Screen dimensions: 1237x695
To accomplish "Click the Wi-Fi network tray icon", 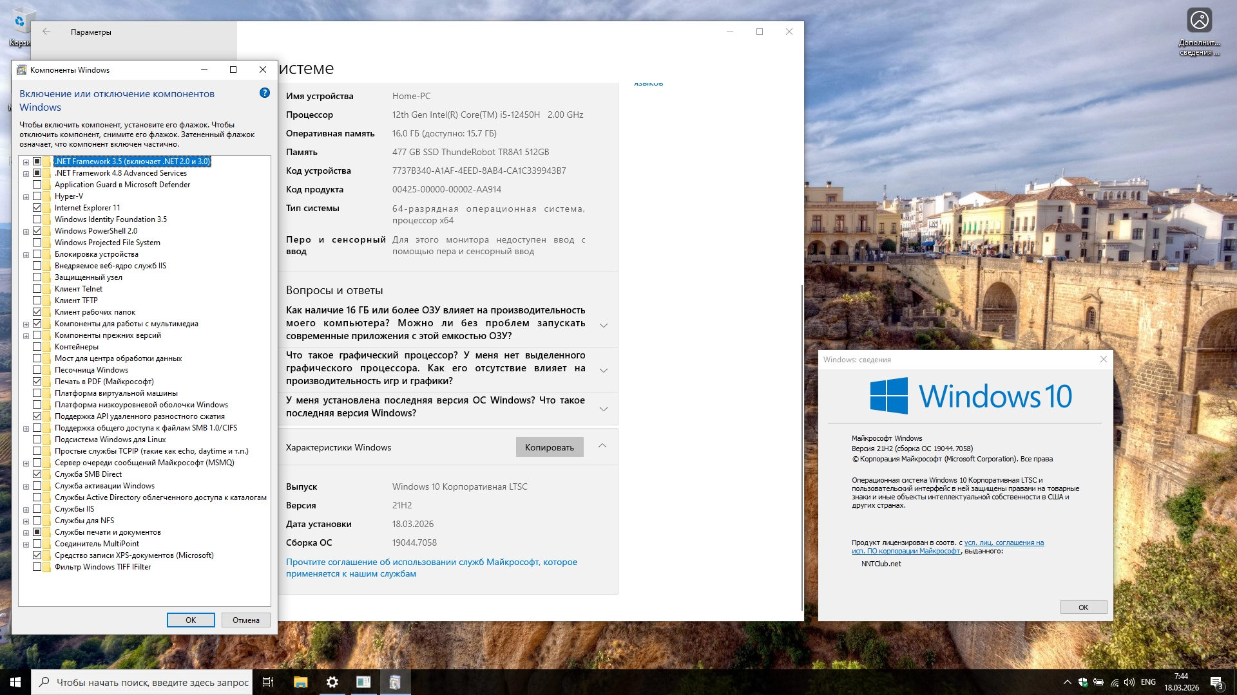I will pos(1114,682).
